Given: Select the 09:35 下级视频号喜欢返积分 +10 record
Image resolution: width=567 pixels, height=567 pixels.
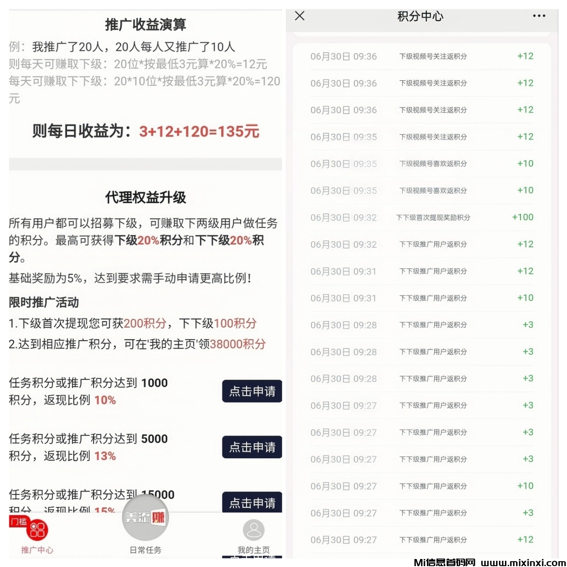Looking at the screenshot, I should 422,164.
